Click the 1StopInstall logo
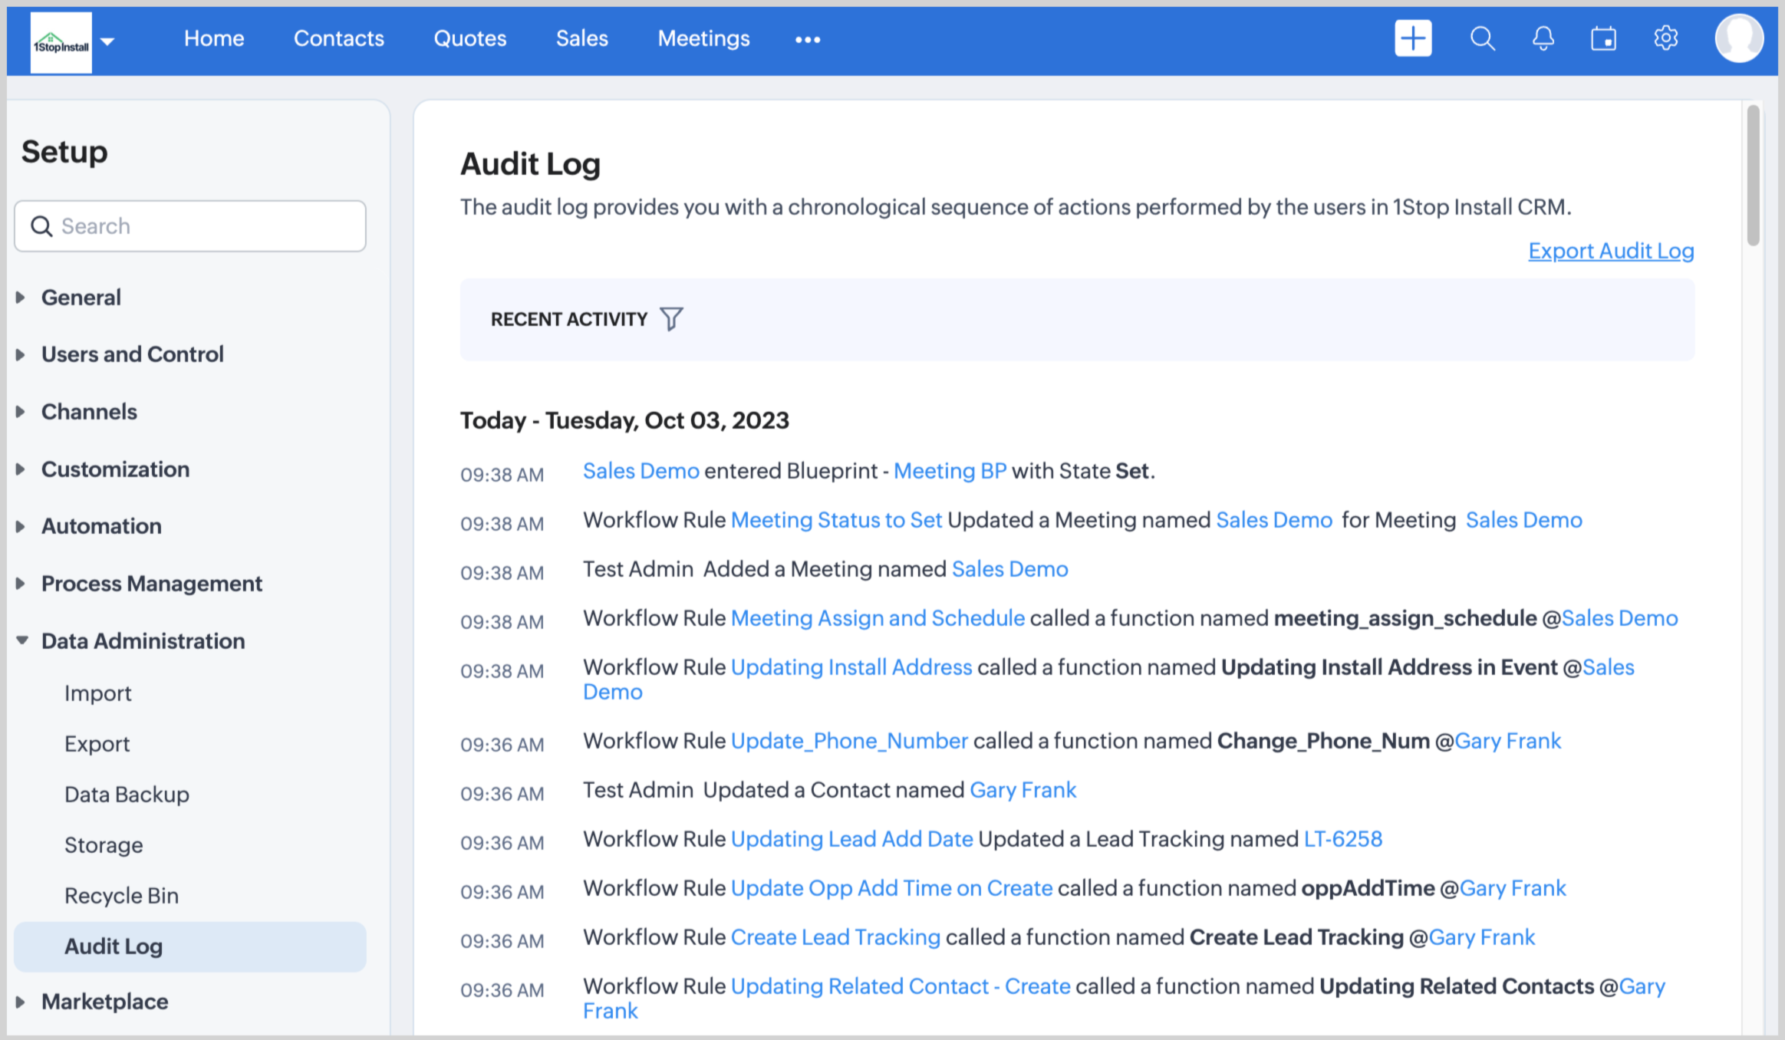Image resolution: width=1785 pixels, height=1040 pixels. 61,43
